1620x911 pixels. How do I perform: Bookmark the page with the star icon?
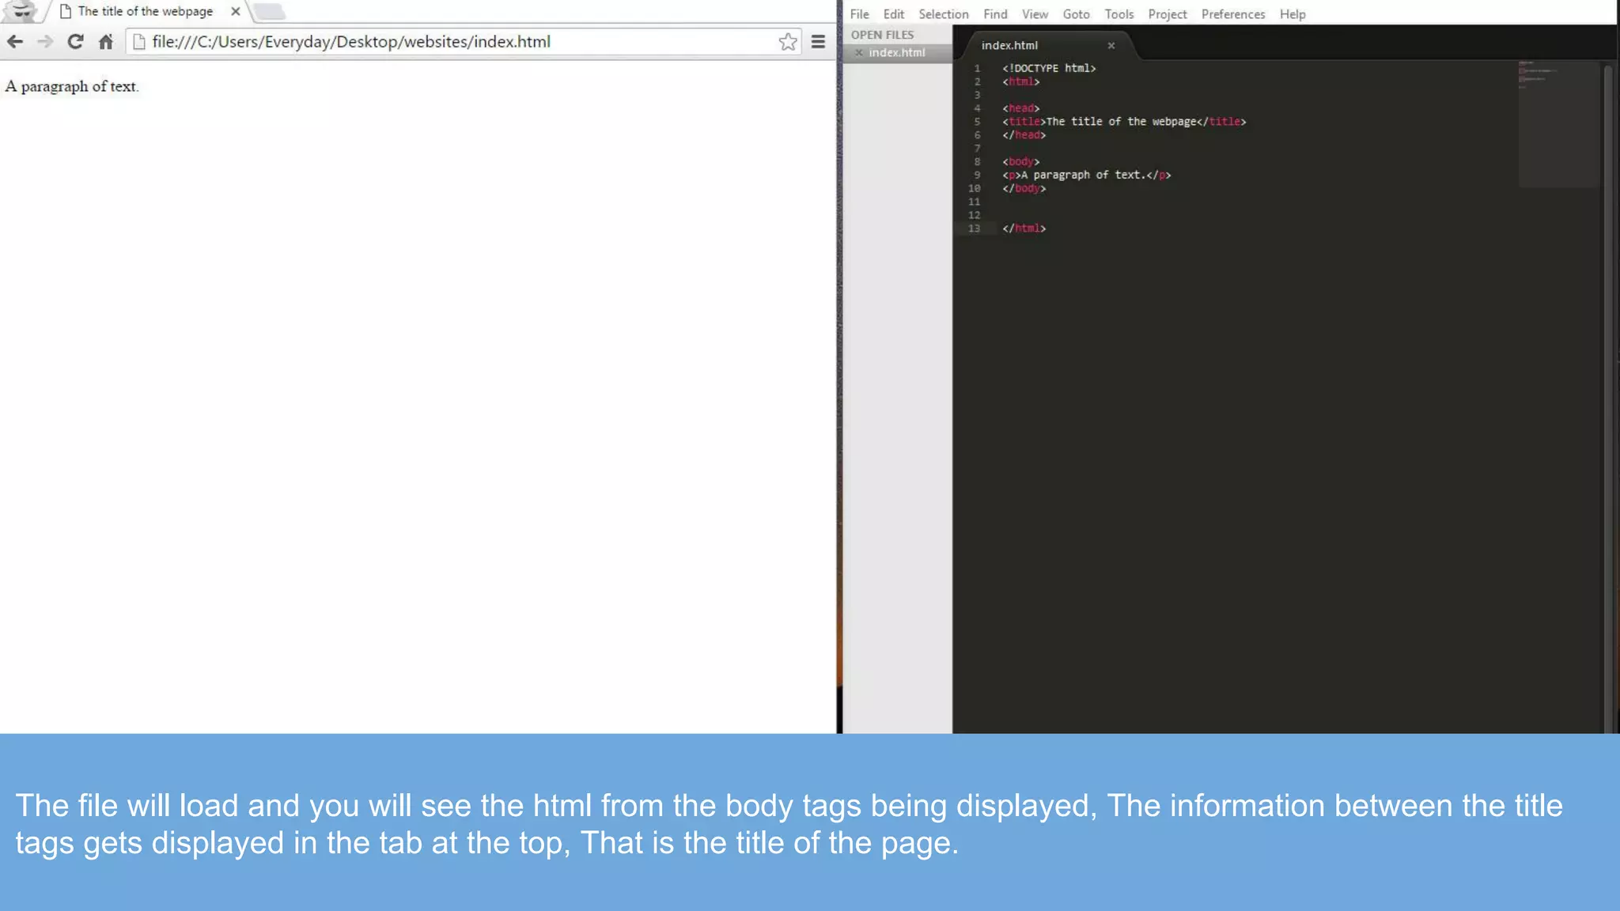(787, 42)
